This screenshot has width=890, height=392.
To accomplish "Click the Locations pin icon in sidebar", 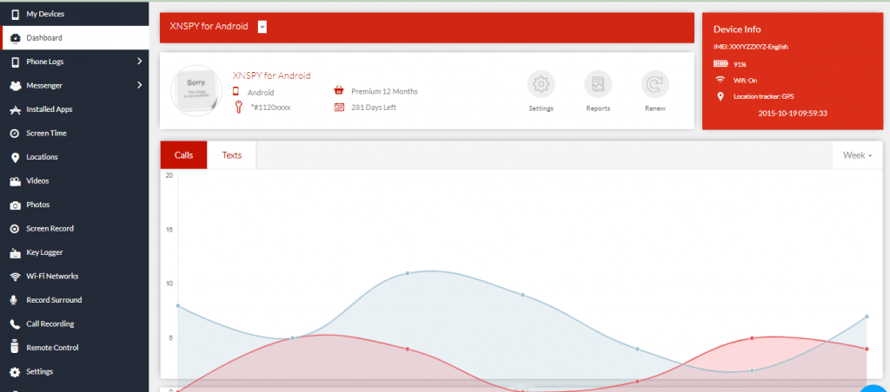I will coord(16,158).
